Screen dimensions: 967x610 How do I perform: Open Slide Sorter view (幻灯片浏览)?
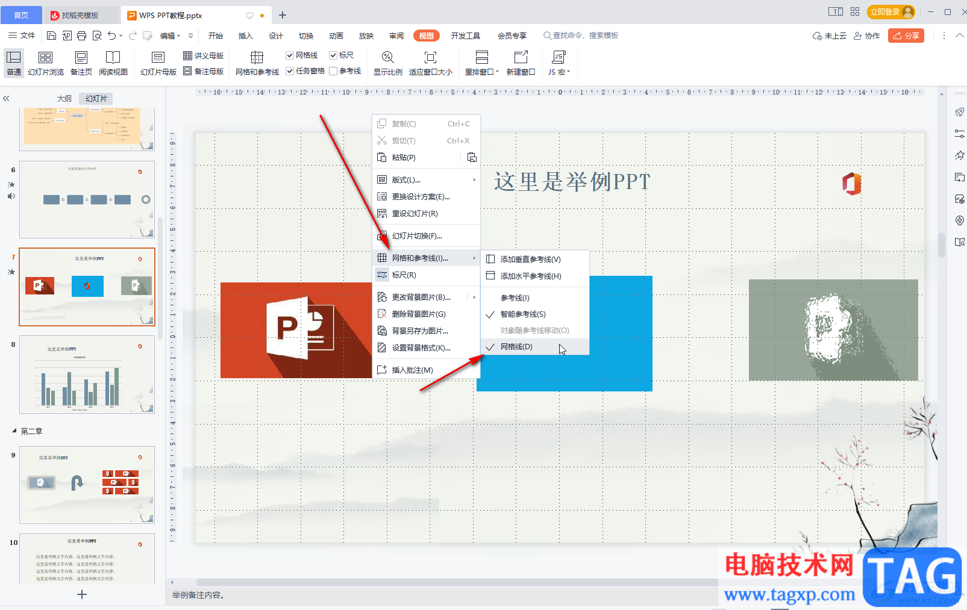pos(46,63)
